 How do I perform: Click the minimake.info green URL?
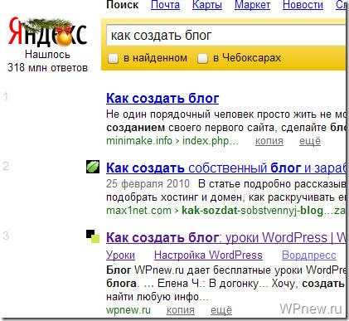pos(139,141)
